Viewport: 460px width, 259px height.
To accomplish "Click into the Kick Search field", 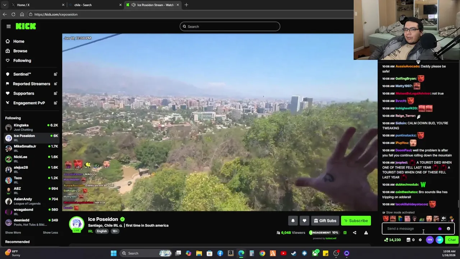I will (x=230, y=27).
